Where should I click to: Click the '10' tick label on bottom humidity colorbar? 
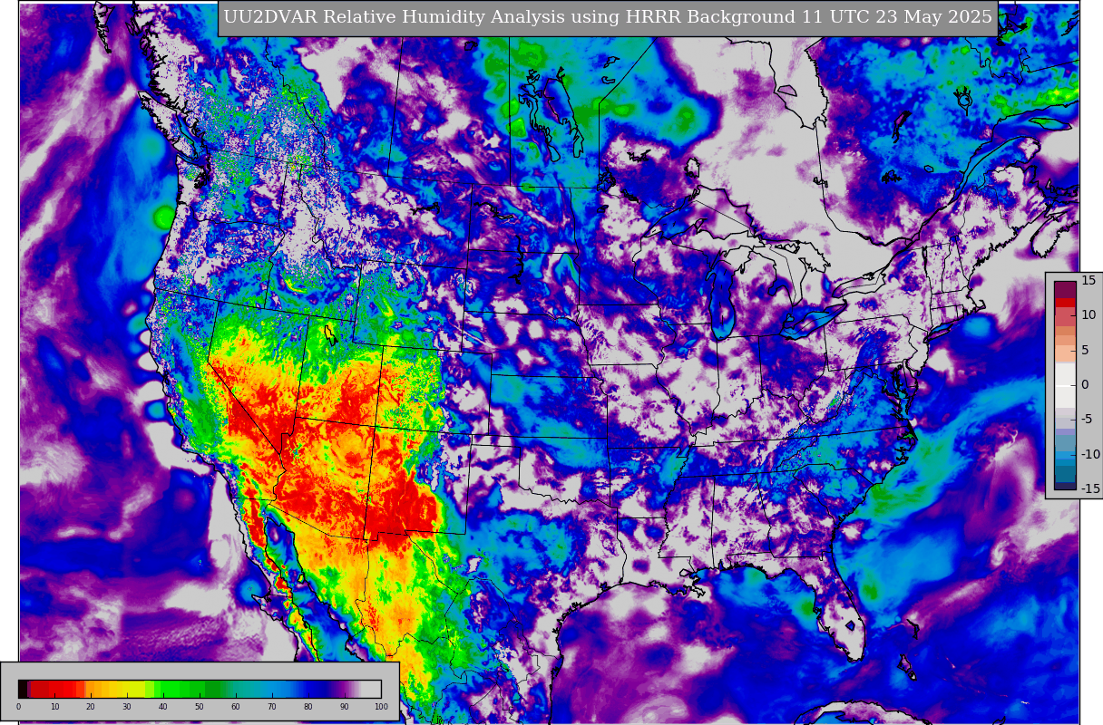tap(54, 707)
